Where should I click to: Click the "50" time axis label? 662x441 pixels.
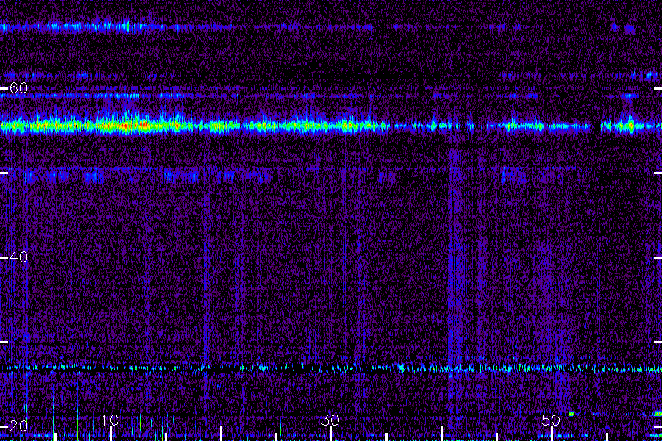(551, 420)
